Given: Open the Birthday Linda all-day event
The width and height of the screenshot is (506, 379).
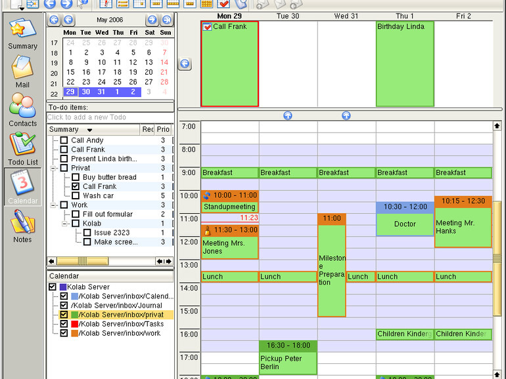Looking at the screenshot, I should pos(405,64).
